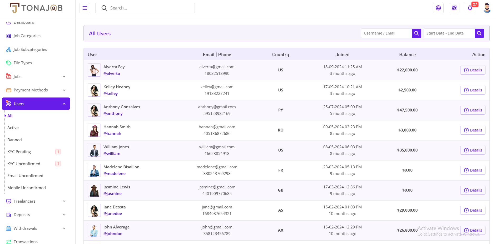Screen dimensions: 496x244
Task: Expand the Jobs sidebar menu
Action: coord(36,76)
